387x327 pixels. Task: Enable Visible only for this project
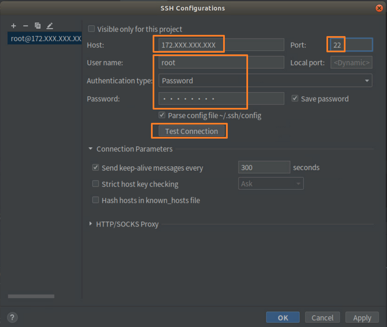tap(91, 29)
